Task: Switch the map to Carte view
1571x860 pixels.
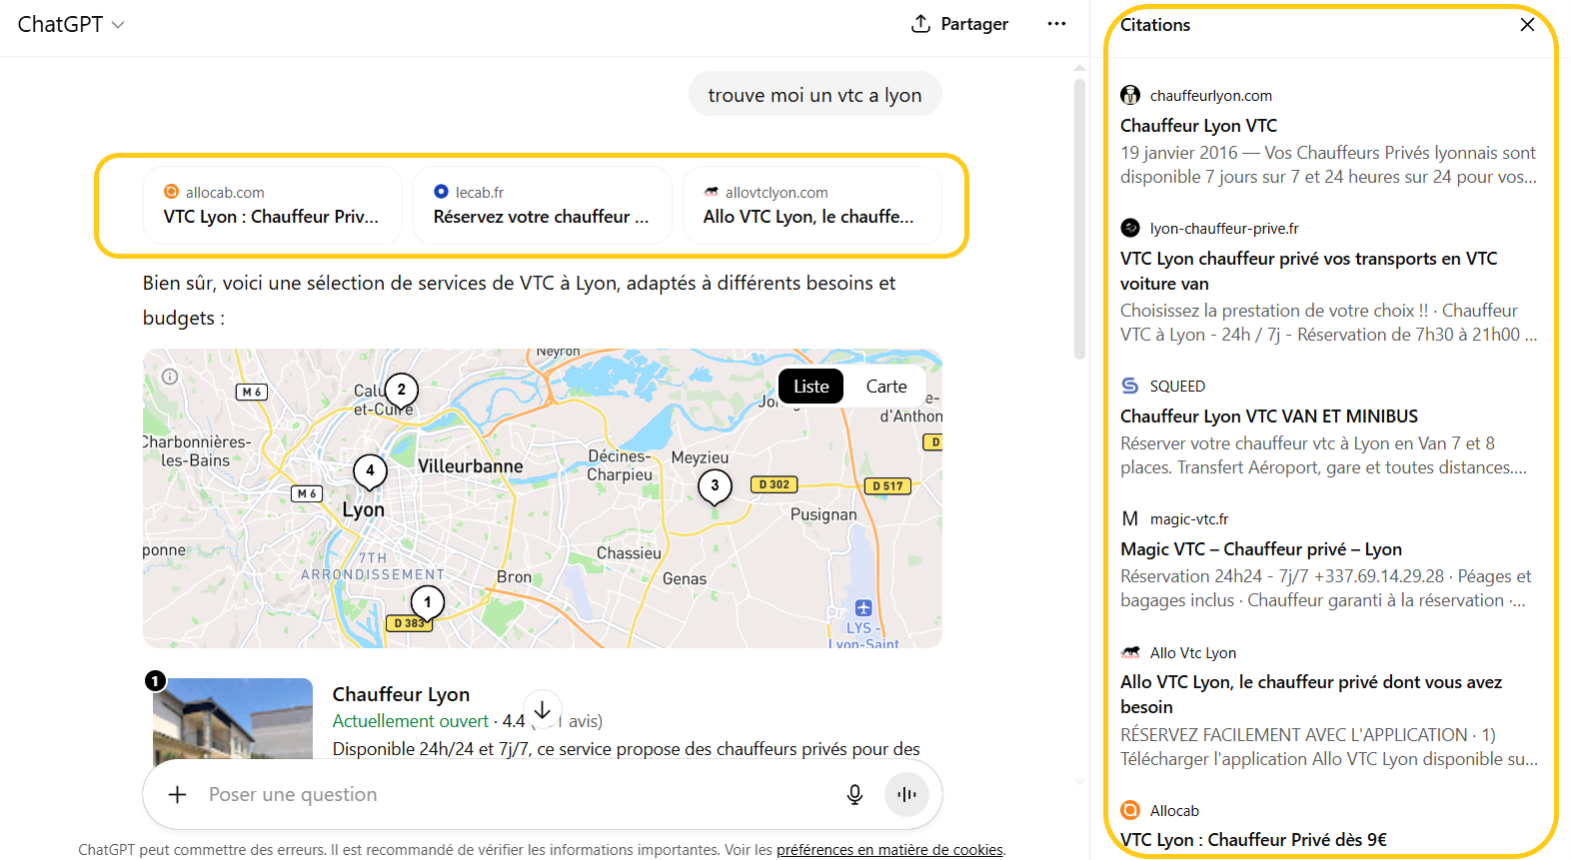Action: pos(886,387)
